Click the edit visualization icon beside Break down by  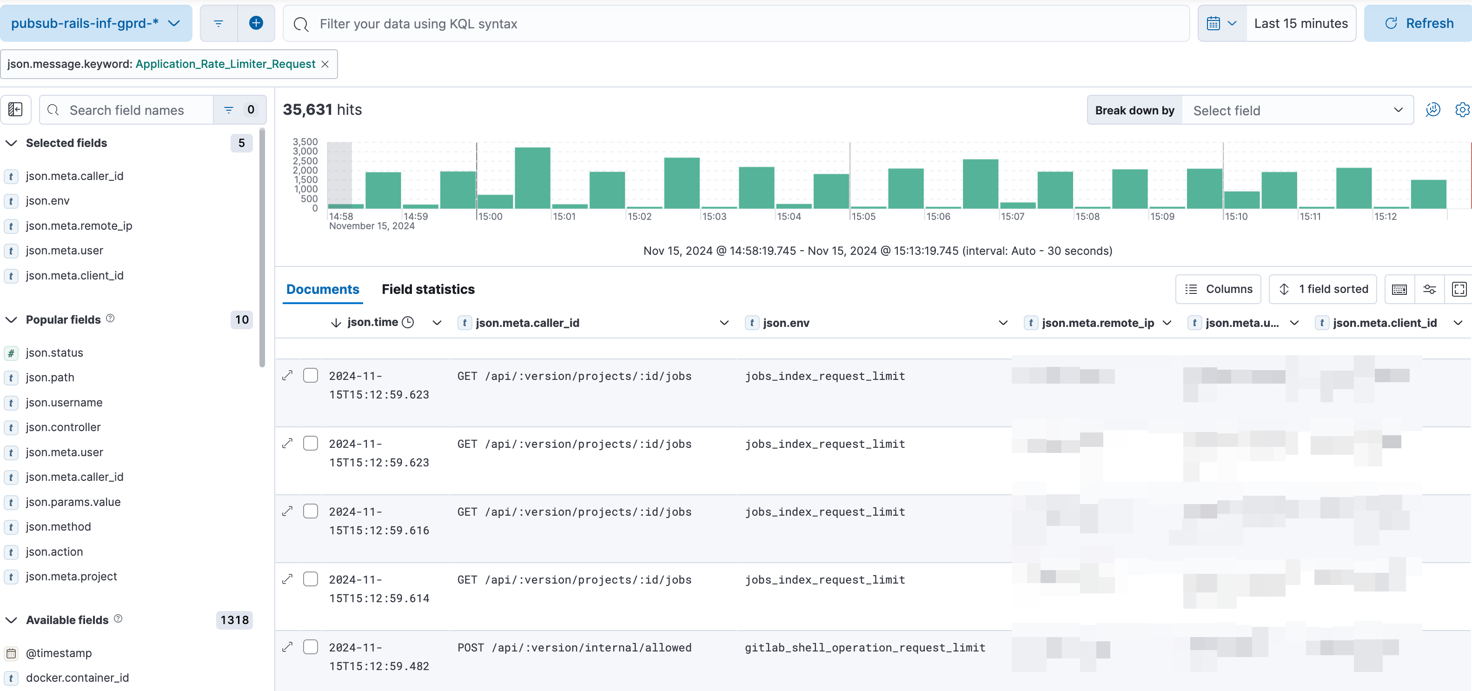click(x=1432, y=110)
